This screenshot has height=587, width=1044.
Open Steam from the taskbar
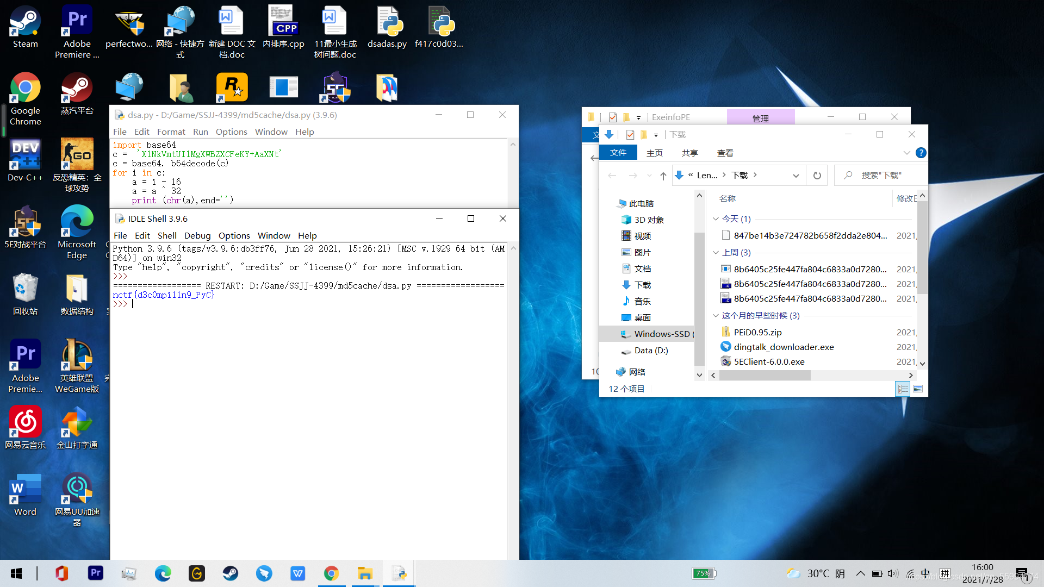(230, 573)
